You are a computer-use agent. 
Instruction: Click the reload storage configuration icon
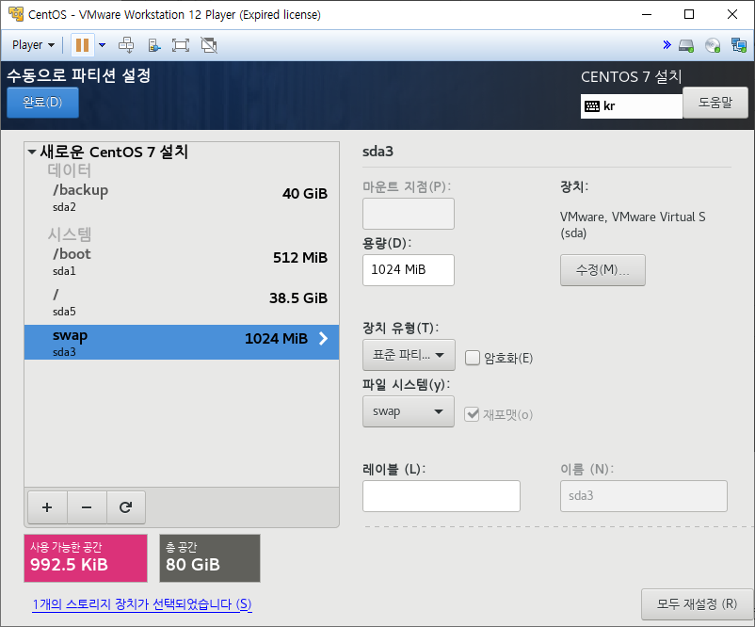coord(125,507)
